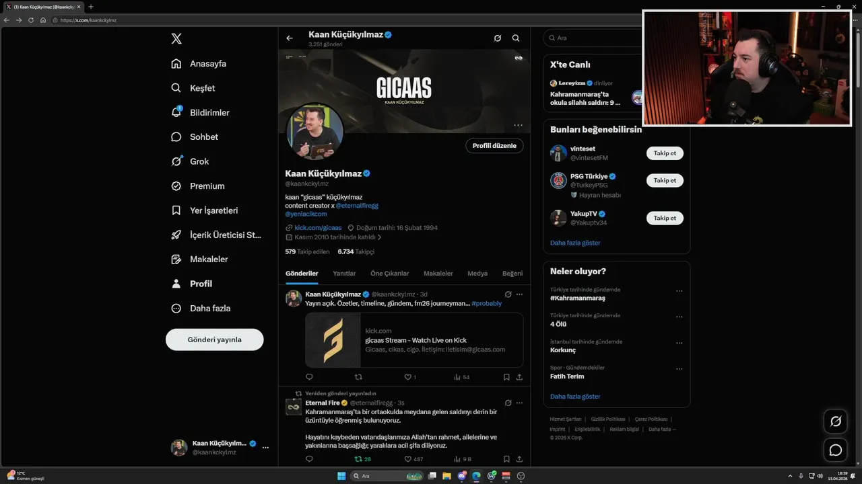
Task: Open three-dots menu on profile banner
Action: [518, 125]
